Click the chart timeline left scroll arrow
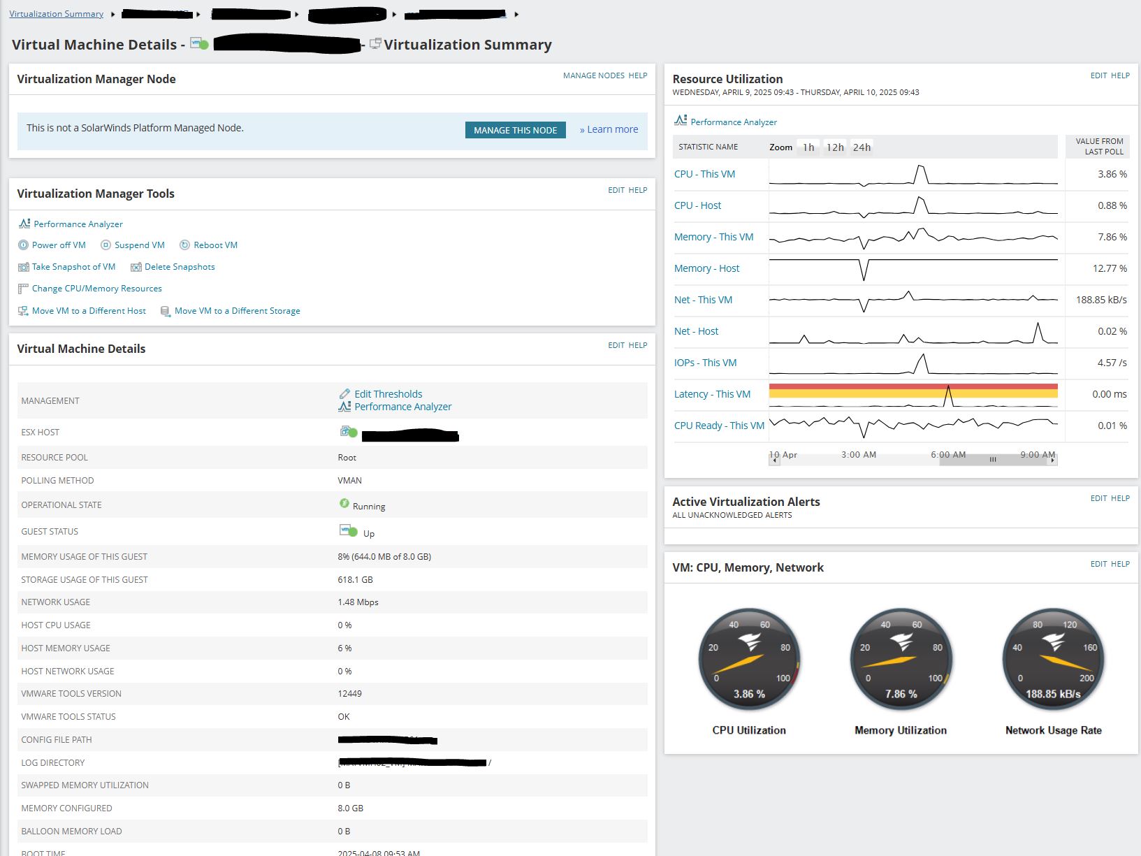 tap(774, 460)
